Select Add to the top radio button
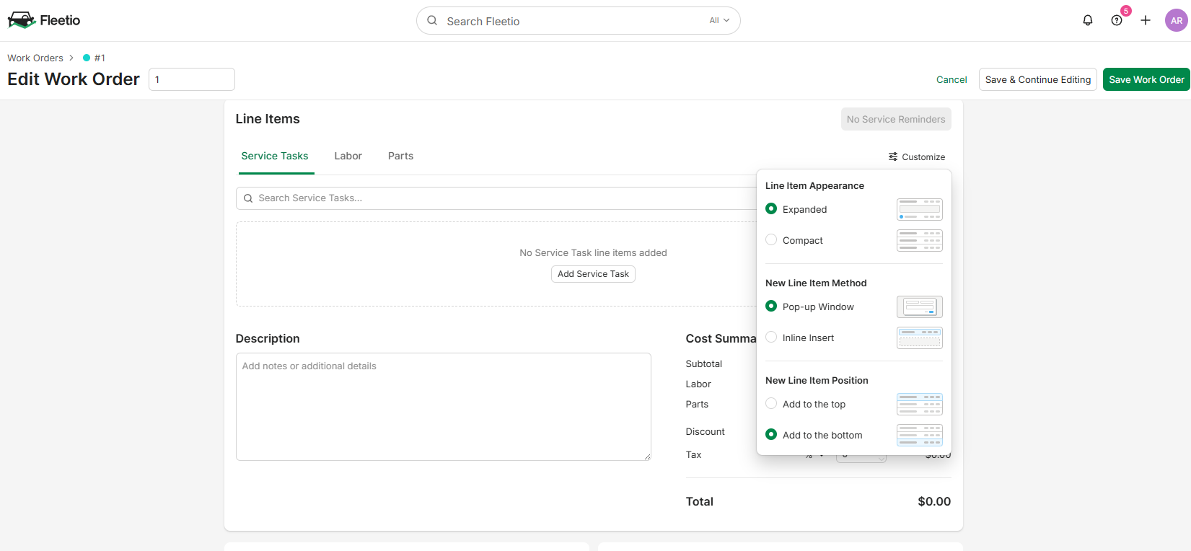Screen dimensions: 1191x551 (771, 403)
